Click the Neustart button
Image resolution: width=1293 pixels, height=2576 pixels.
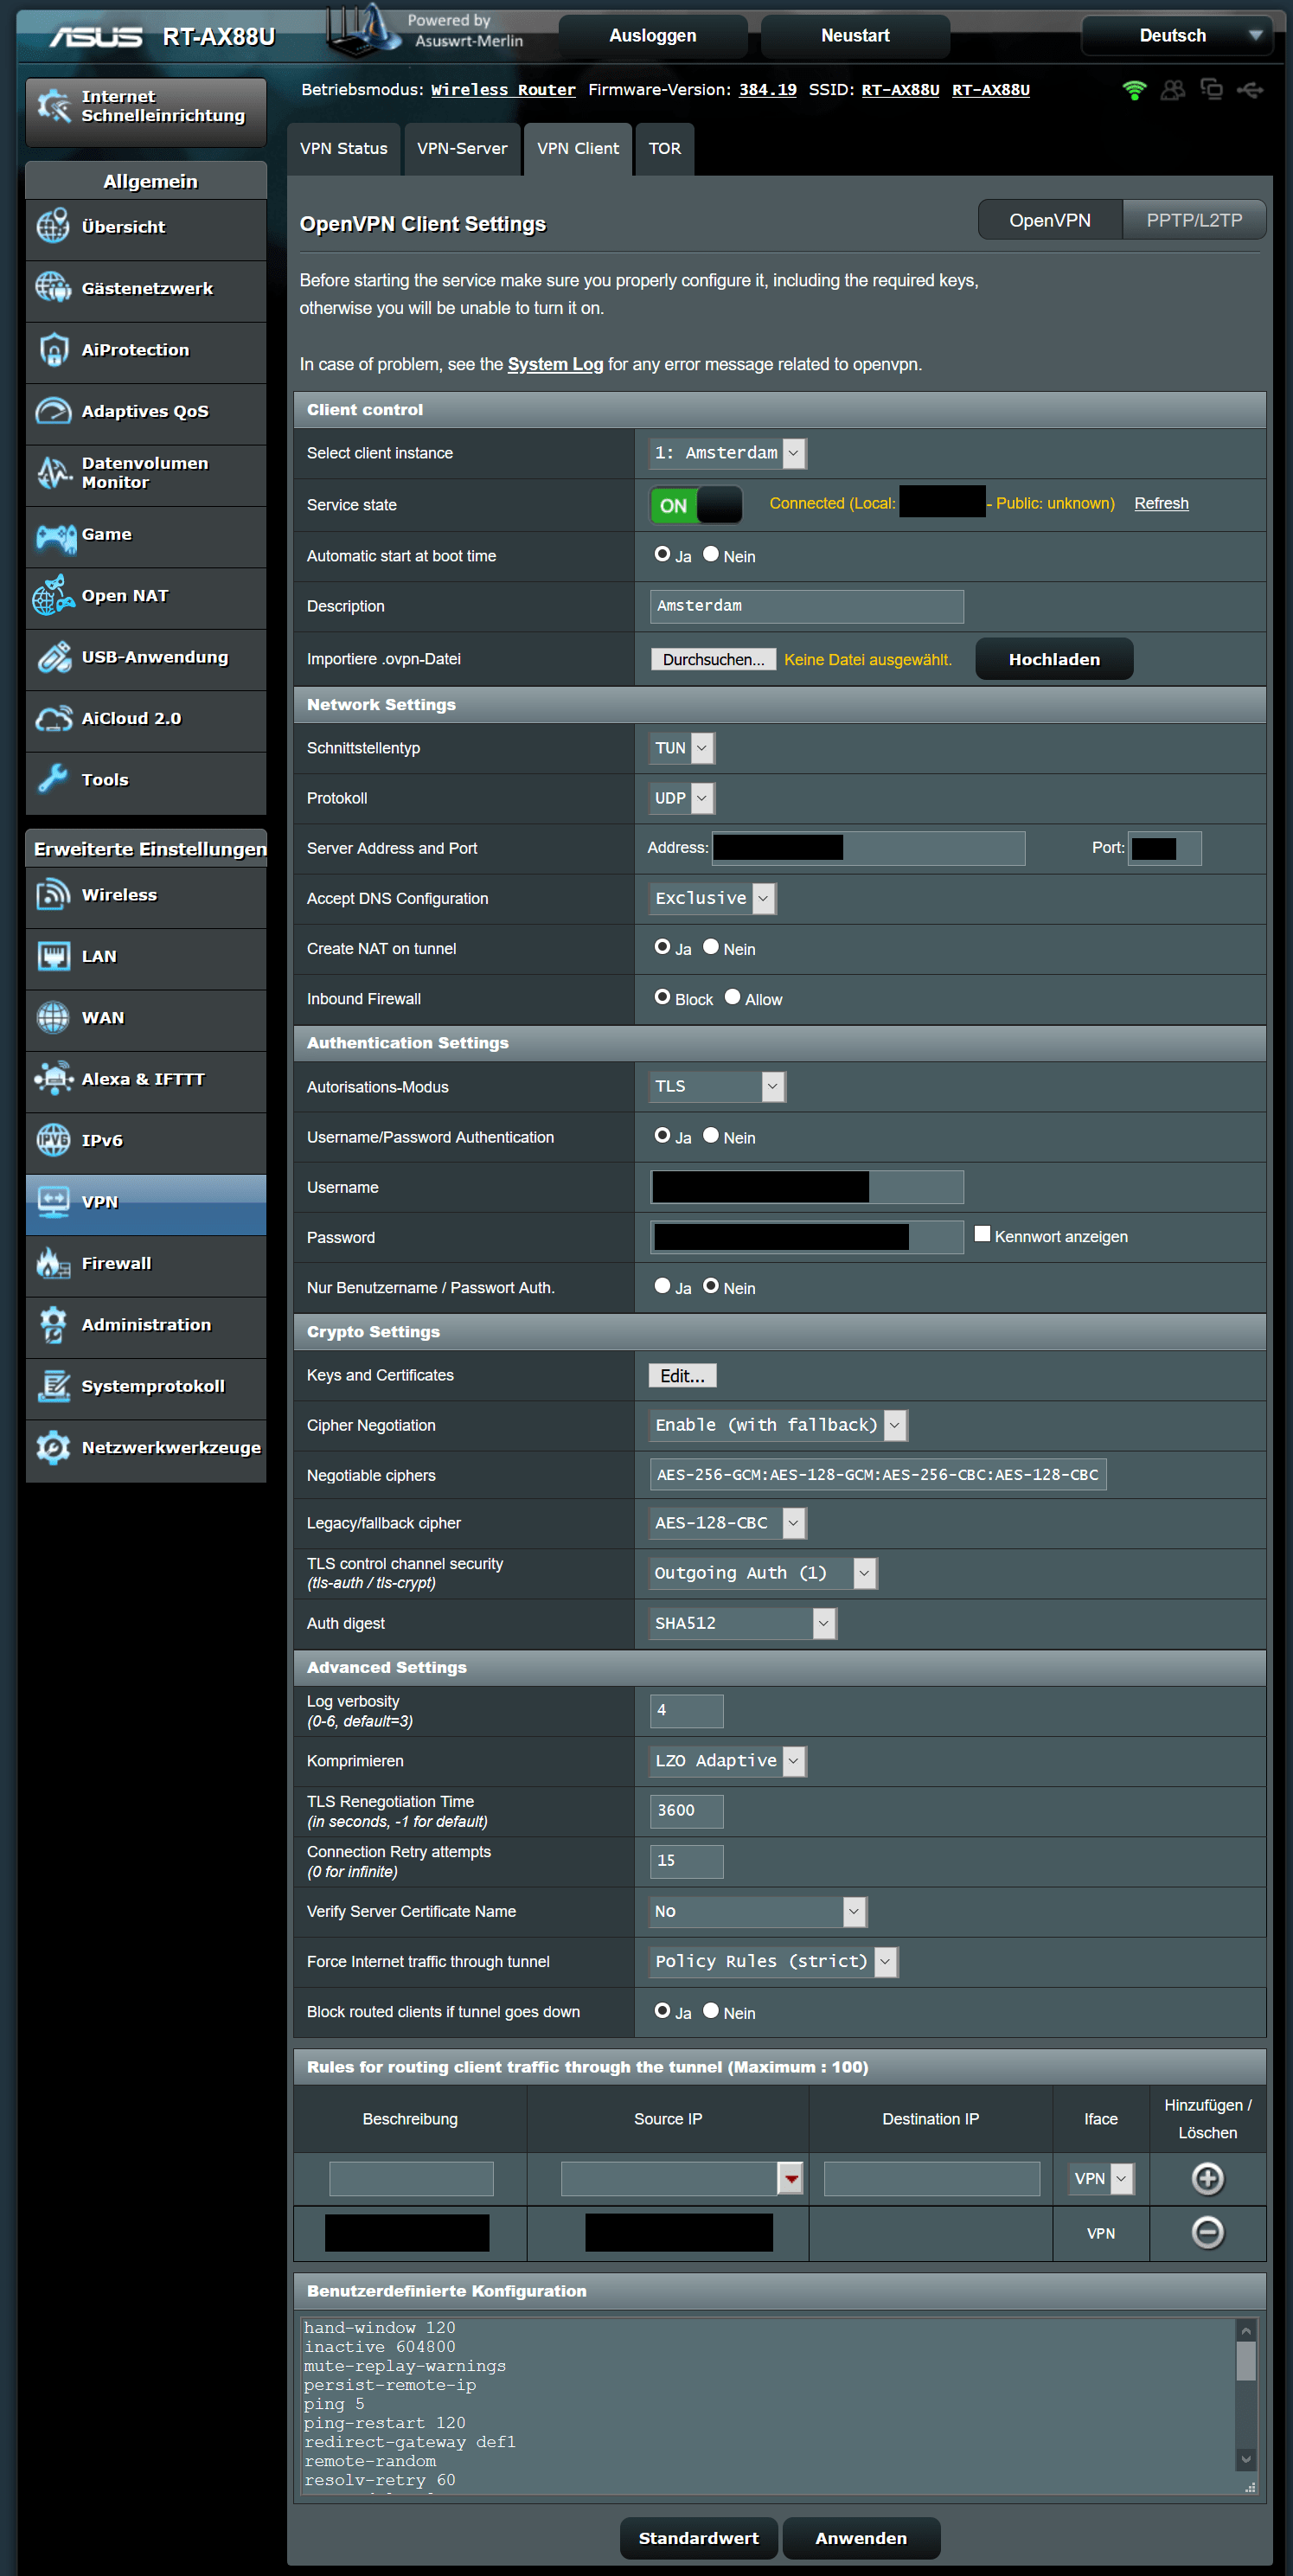tap(855, 36)
